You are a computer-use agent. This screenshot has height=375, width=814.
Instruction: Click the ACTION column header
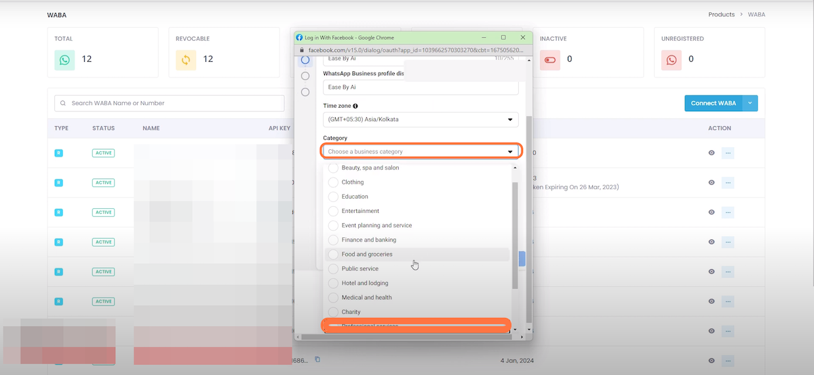coord(720,128)
